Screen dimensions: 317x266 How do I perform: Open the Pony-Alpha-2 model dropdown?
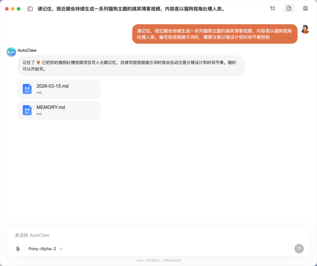point(43,249)
